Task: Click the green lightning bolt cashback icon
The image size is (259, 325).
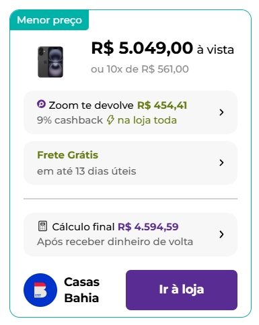Action: point(110,120)
